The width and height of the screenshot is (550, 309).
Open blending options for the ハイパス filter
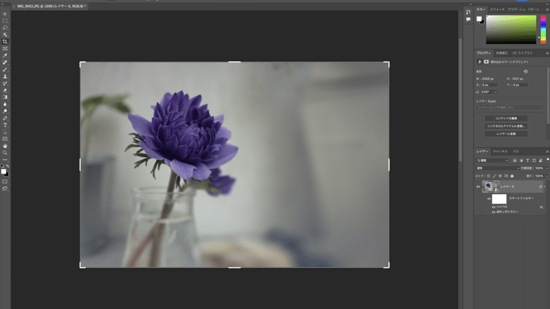541,207
